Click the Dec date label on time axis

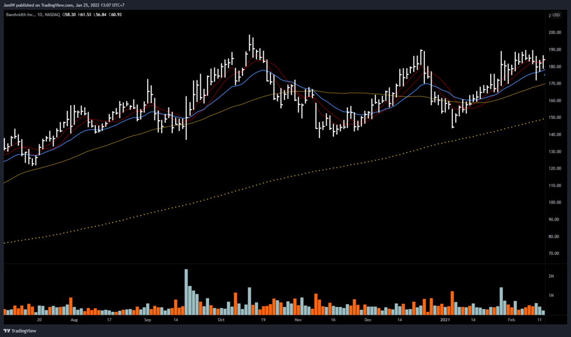click(368, 321)
